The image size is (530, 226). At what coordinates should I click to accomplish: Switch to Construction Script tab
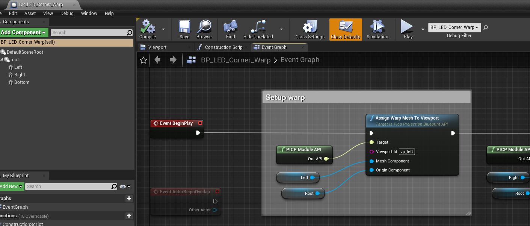(x=223, y=47)
